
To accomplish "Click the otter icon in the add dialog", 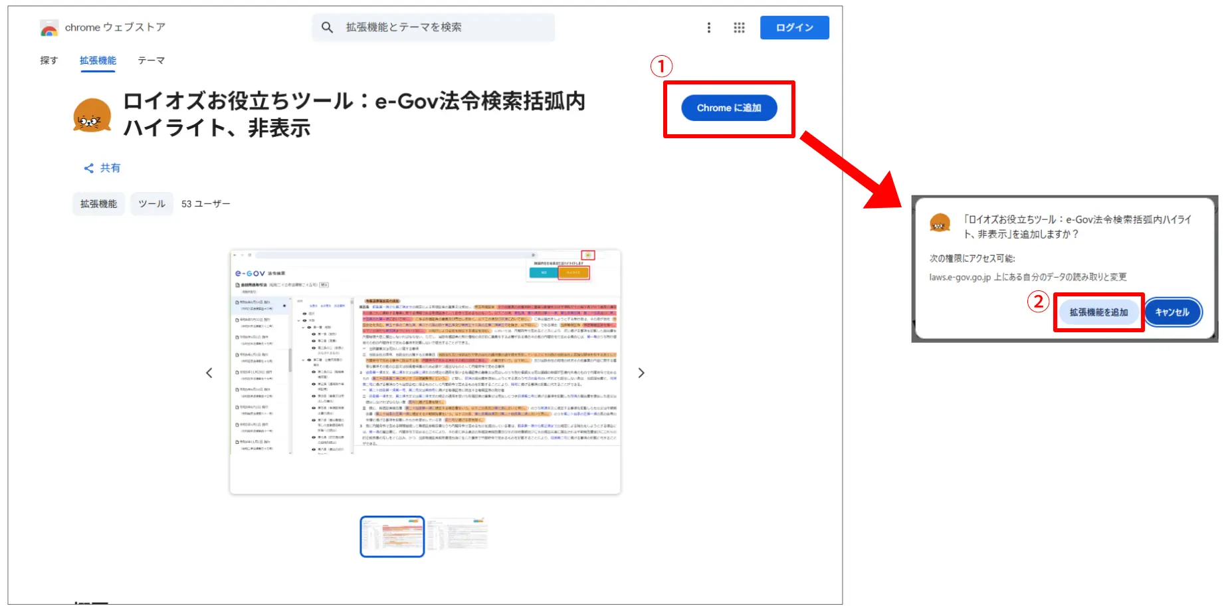I will pyautogui.click(x=940, y=222).
